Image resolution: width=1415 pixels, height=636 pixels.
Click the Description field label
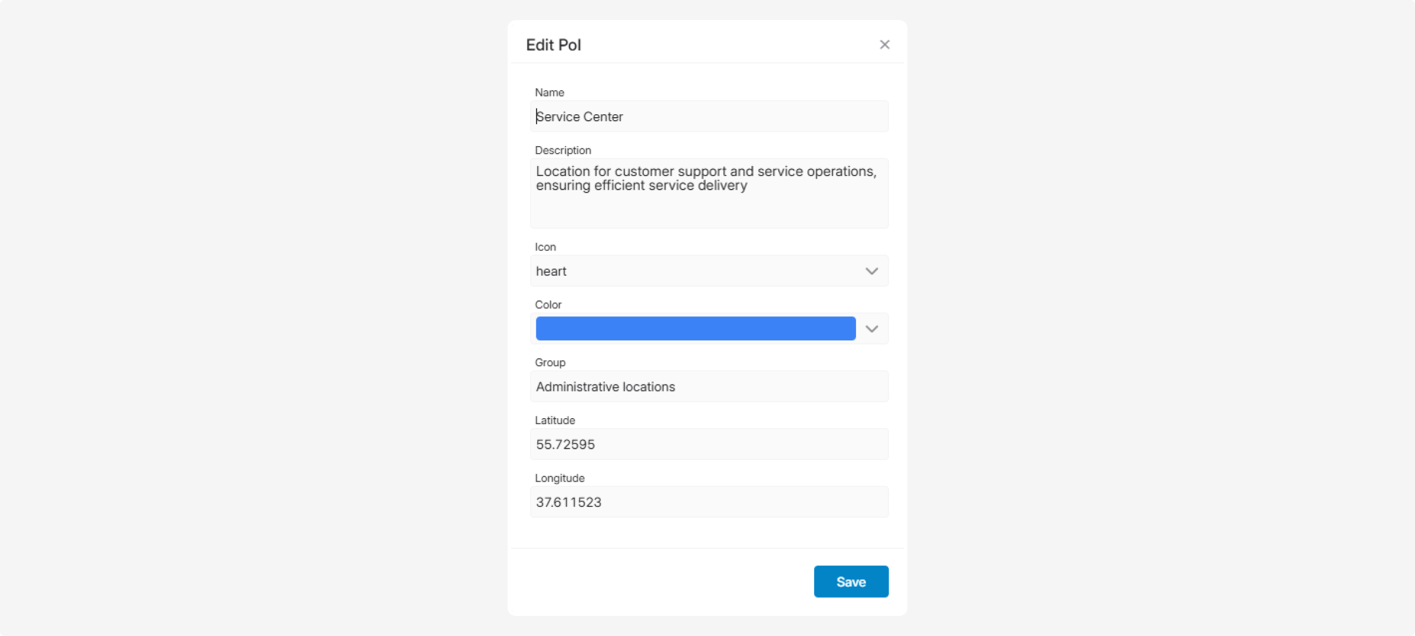click(562, 150)
